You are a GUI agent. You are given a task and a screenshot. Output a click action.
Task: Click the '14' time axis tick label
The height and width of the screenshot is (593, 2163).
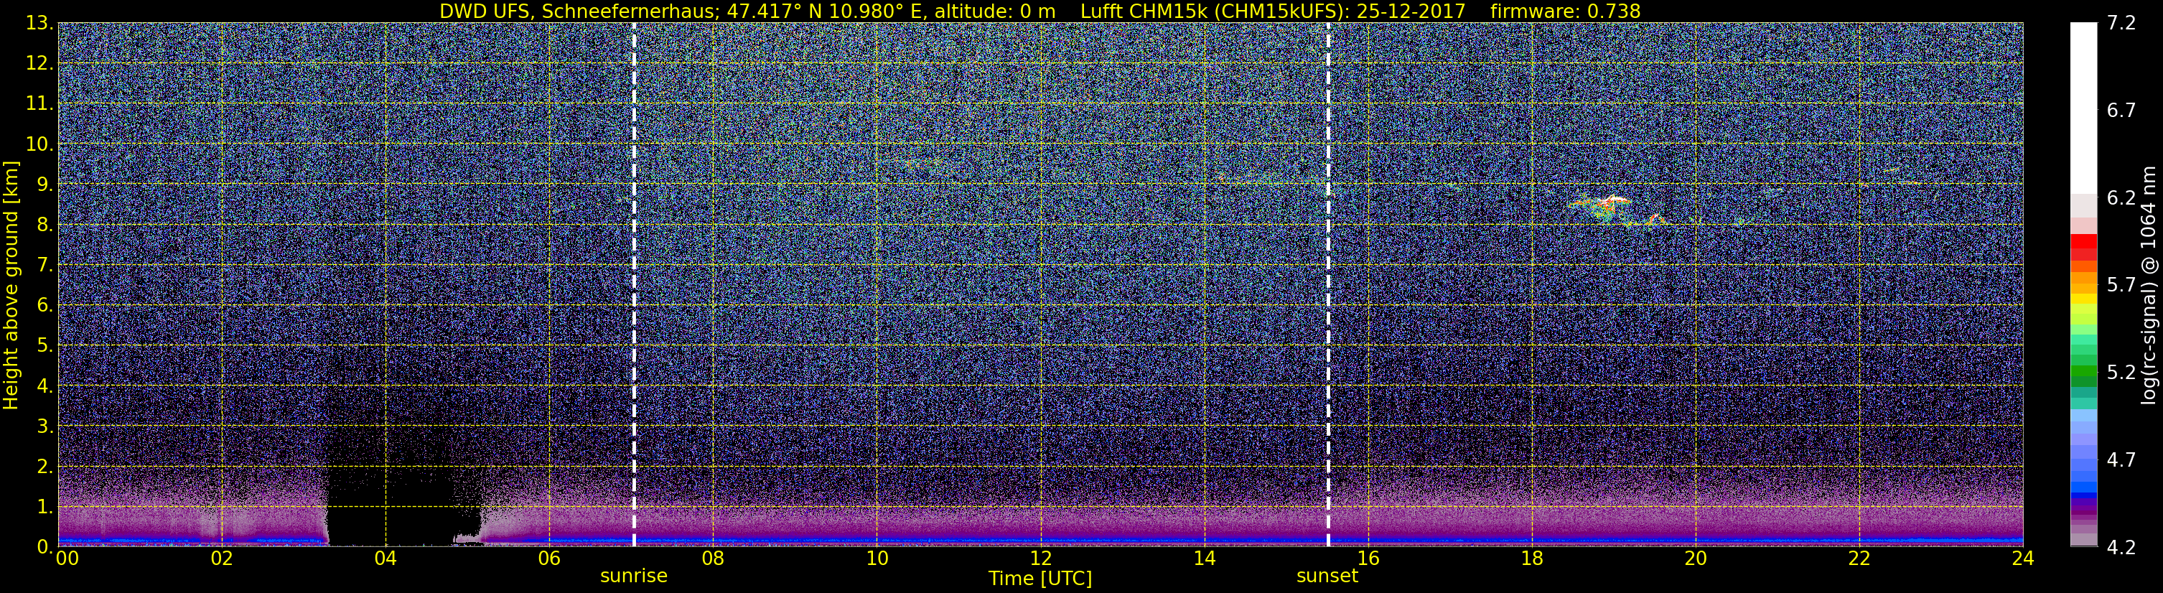pos(1204,559)
